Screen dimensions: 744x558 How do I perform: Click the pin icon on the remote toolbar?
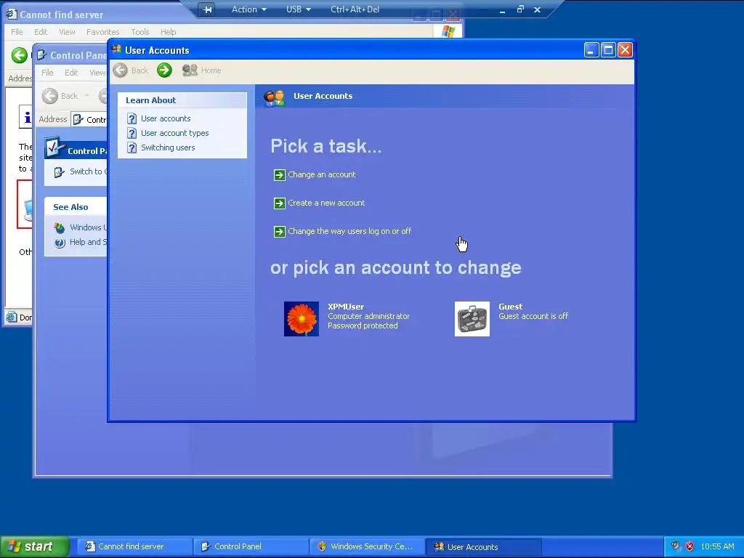tap(206, 9)
